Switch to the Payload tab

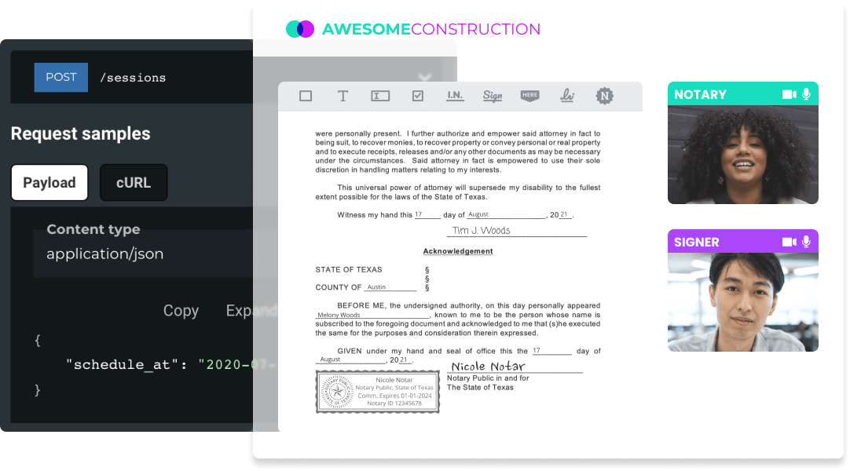(49, 182)
